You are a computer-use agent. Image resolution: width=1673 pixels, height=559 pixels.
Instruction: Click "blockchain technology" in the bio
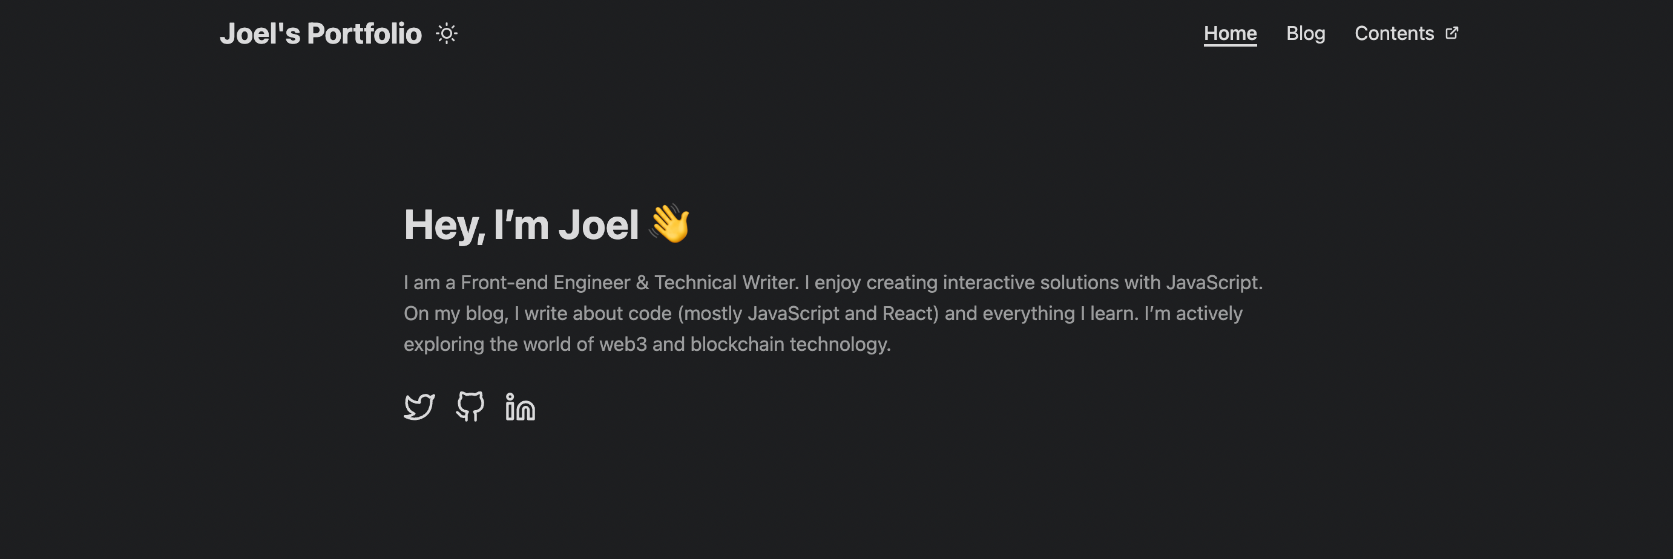(x=790, y=344)
